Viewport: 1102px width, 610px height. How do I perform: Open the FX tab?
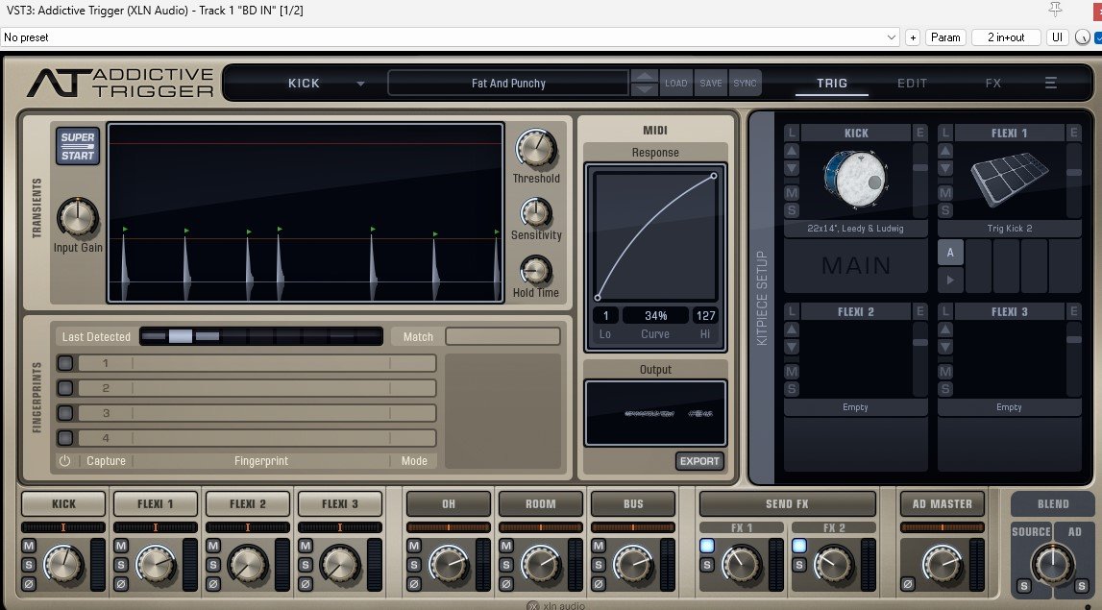point(992,84)
